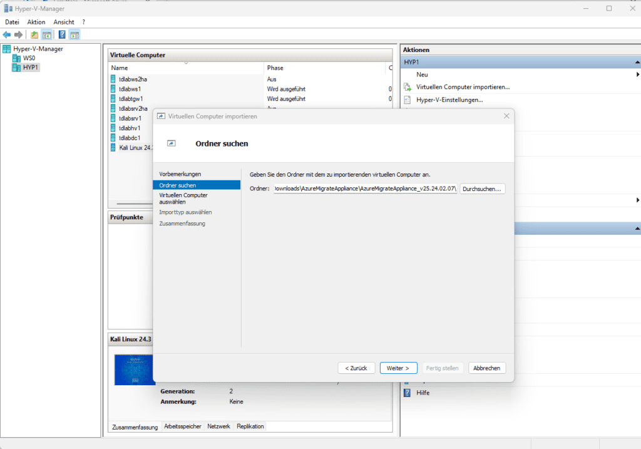Viewport: 641px width, 449px height.
Task: Click the Up one level folder icon
Action: pyautogui.click(x=34, y=35)
